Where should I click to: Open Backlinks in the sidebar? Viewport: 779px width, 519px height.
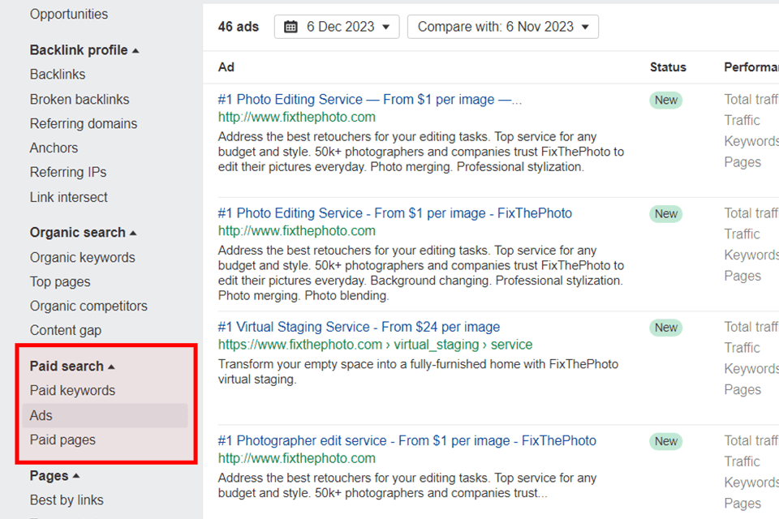[x=58, y=75]
